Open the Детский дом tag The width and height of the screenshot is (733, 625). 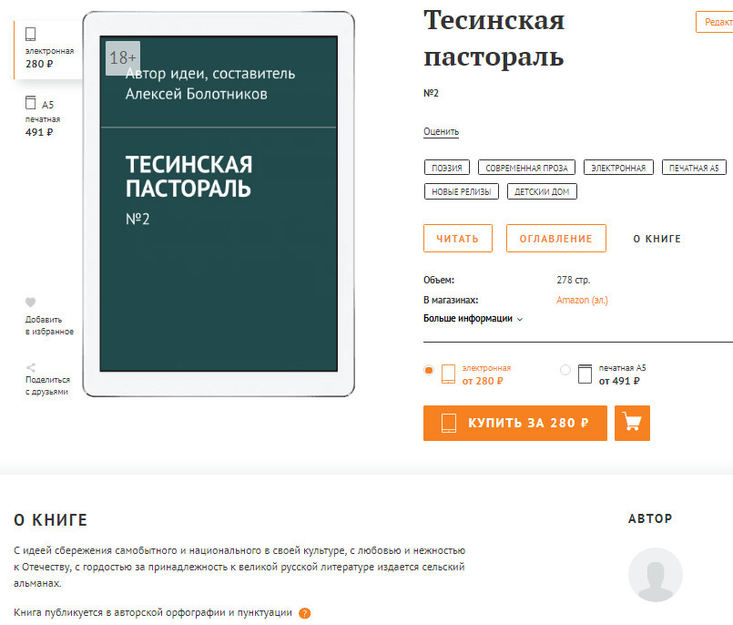(542, 191)
